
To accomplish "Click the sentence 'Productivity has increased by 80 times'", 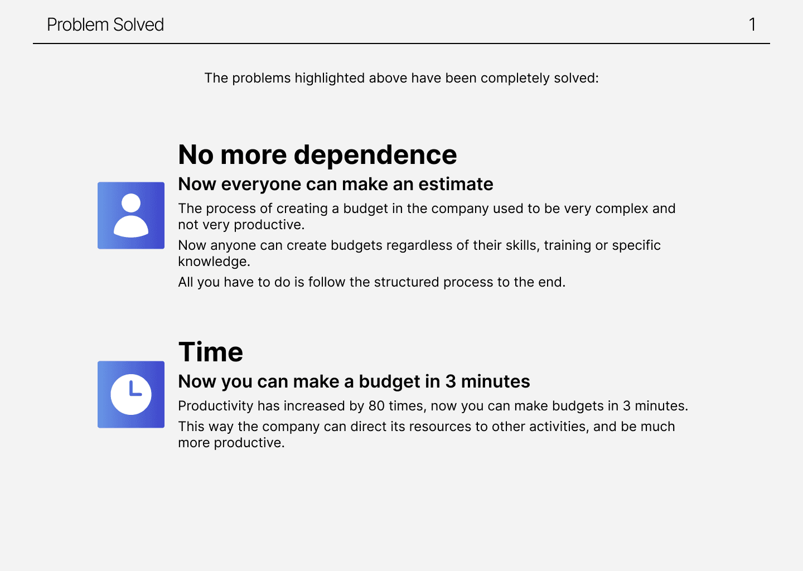I will tap(433, 406).
